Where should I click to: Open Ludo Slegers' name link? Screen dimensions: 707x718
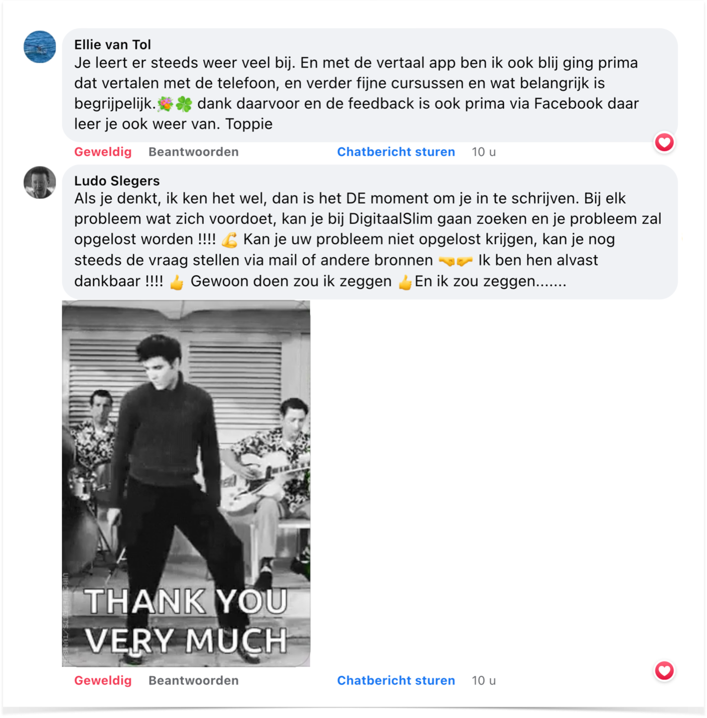tap(117, 180)
